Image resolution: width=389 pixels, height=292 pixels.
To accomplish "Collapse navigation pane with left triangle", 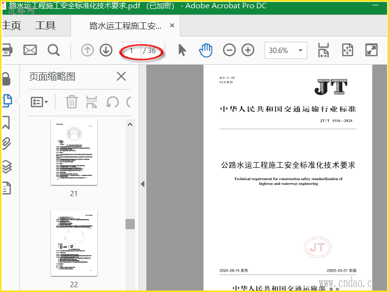I will point(142,184).
